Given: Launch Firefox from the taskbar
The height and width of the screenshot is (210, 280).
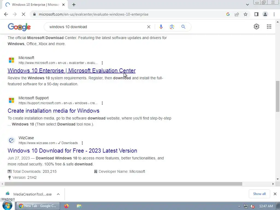Looking at the screenshot, I should click(66, 206).
